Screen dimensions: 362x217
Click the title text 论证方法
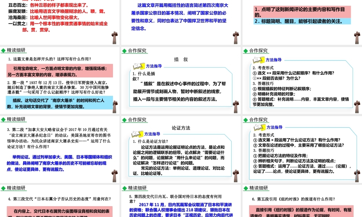click(181, 128)
